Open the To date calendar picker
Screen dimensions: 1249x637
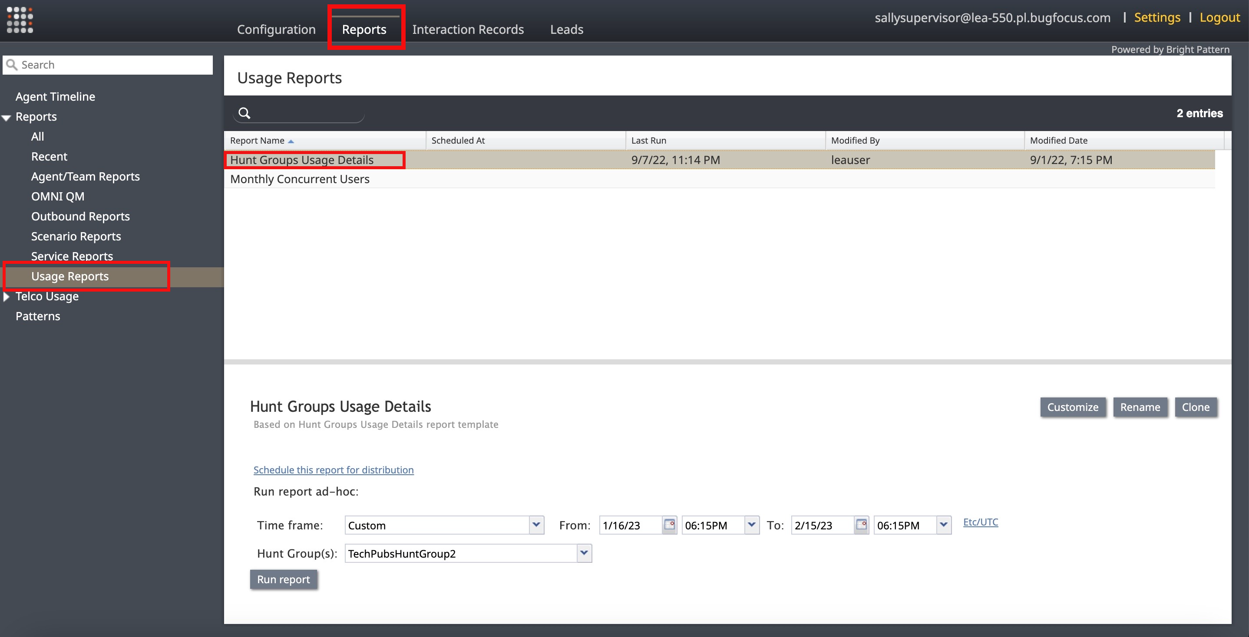(x=862, y=525)
